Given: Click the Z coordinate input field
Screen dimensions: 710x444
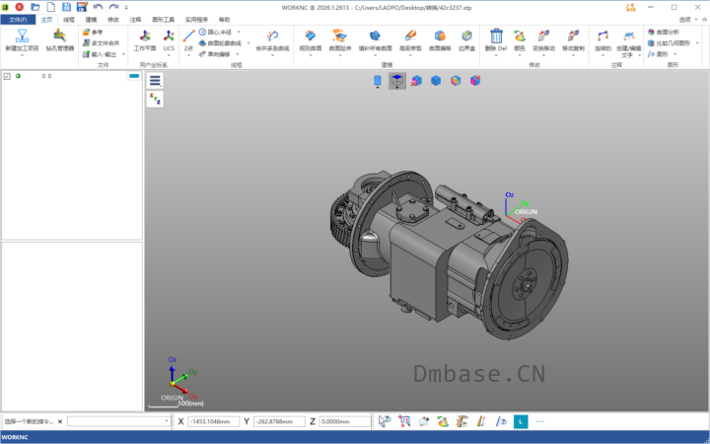Looking at the screenshot, I should click(345, 422).
